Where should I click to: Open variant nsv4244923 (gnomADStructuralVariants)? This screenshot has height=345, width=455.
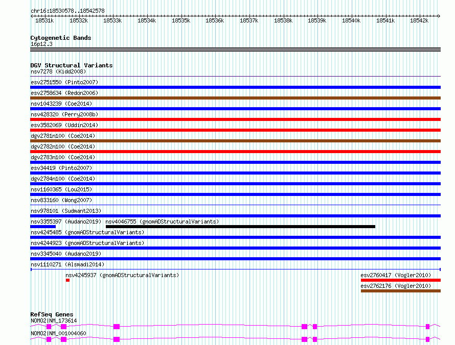[87, 243]
